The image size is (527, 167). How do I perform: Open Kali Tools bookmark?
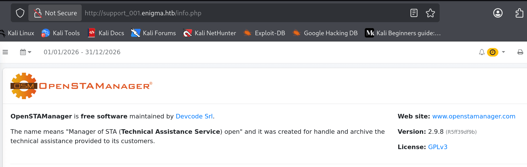click(60, 33)
